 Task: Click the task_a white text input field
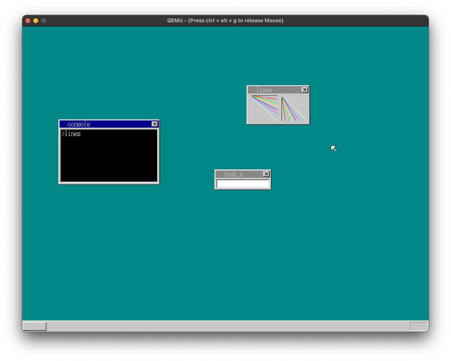pos(243,184)
